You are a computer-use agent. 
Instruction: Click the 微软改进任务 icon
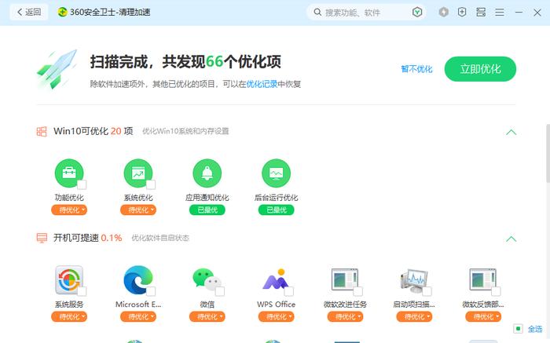click(345, 279)
